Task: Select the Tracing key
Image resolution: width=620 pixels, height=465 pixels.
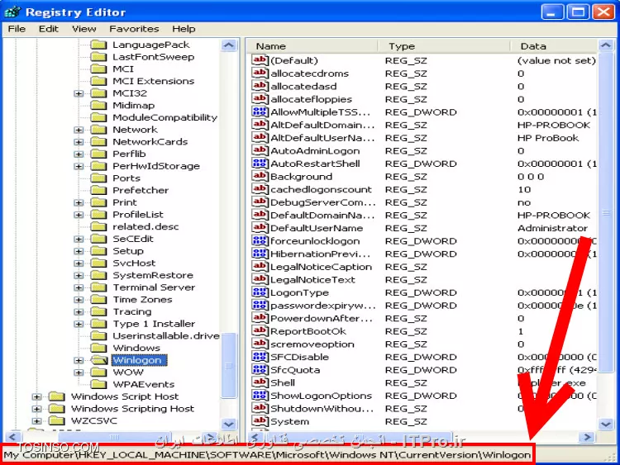Action: point(132,311)
